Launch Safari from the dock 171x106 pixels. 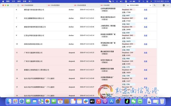(22, 101)
